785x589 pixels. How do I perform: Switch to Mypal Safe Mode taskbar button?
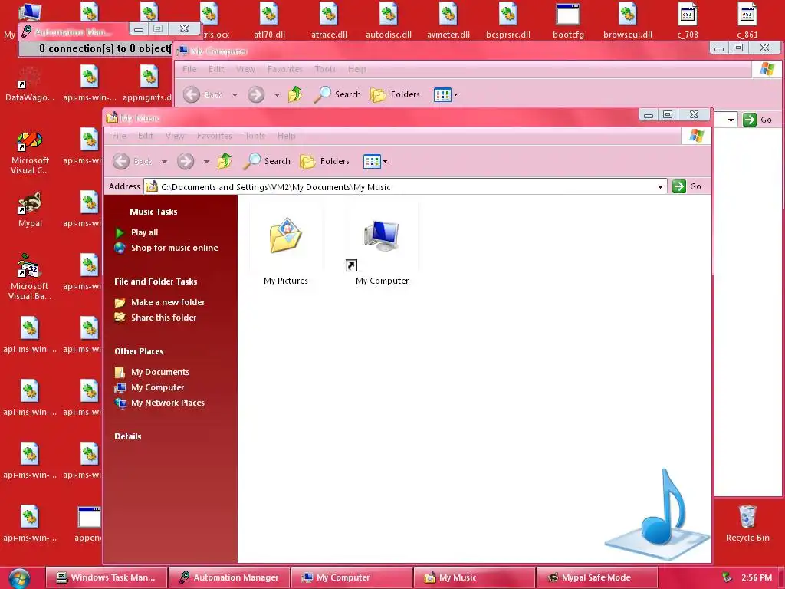pos(596,577)
